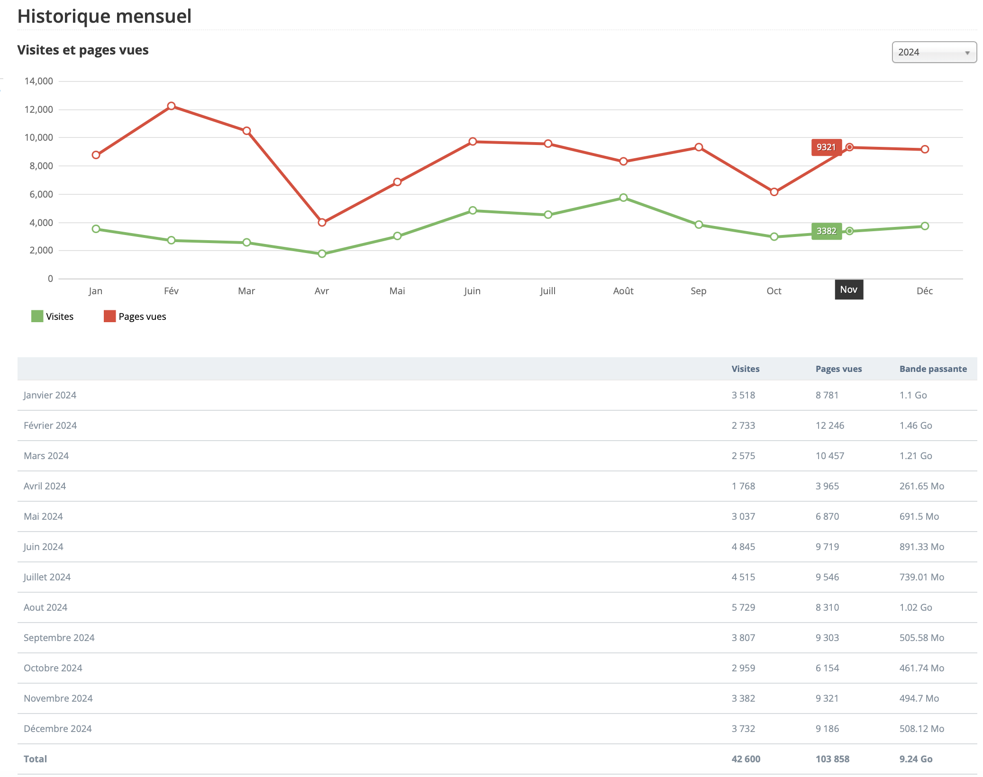Toggle the Visites legend entry

[x=53, y=316]
